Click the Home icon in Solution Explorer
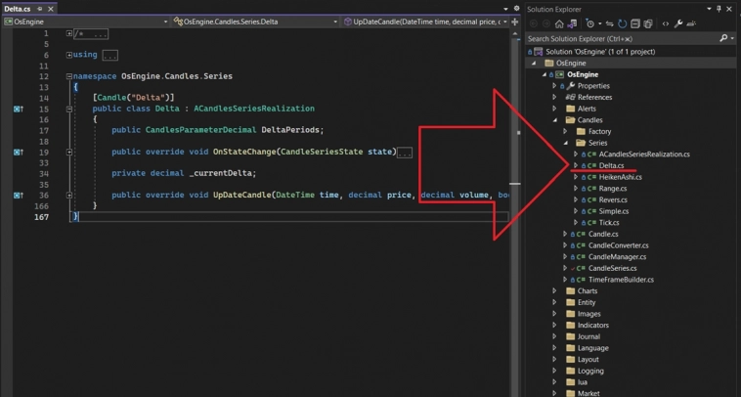This screenshot has width=741, height=397. coord(559,23)
